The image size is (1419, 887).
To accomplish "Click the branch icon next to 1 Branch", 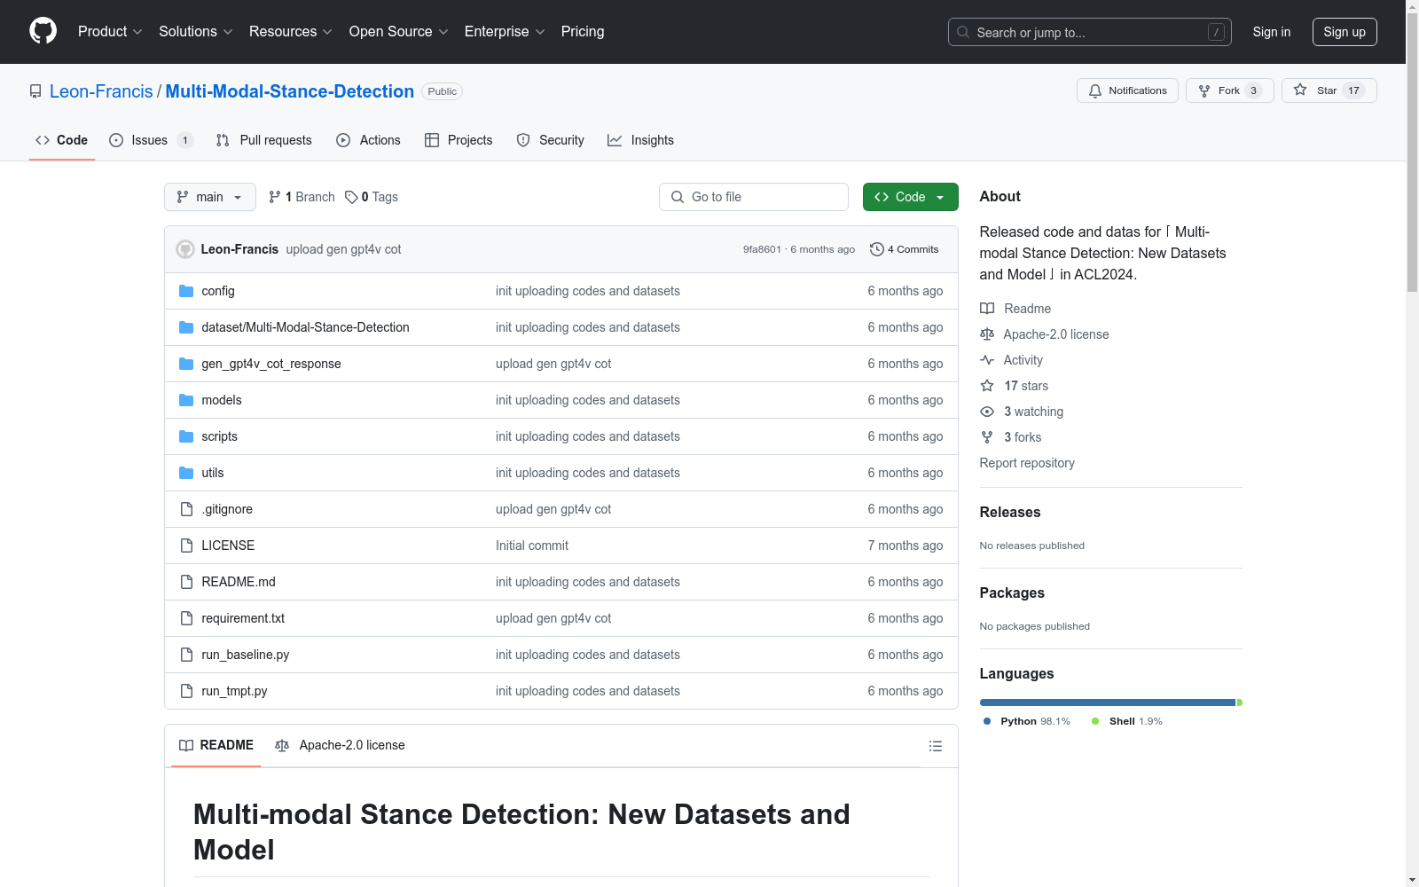I will [275, 197].
